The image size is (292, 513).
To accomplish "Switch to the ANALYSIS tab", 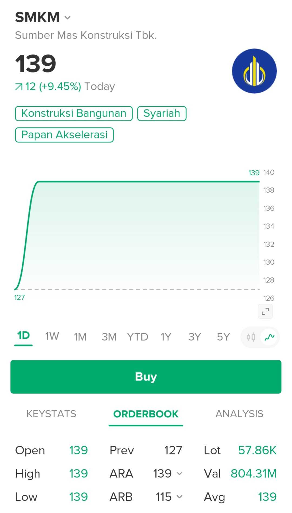I will [x=239, y=414].
